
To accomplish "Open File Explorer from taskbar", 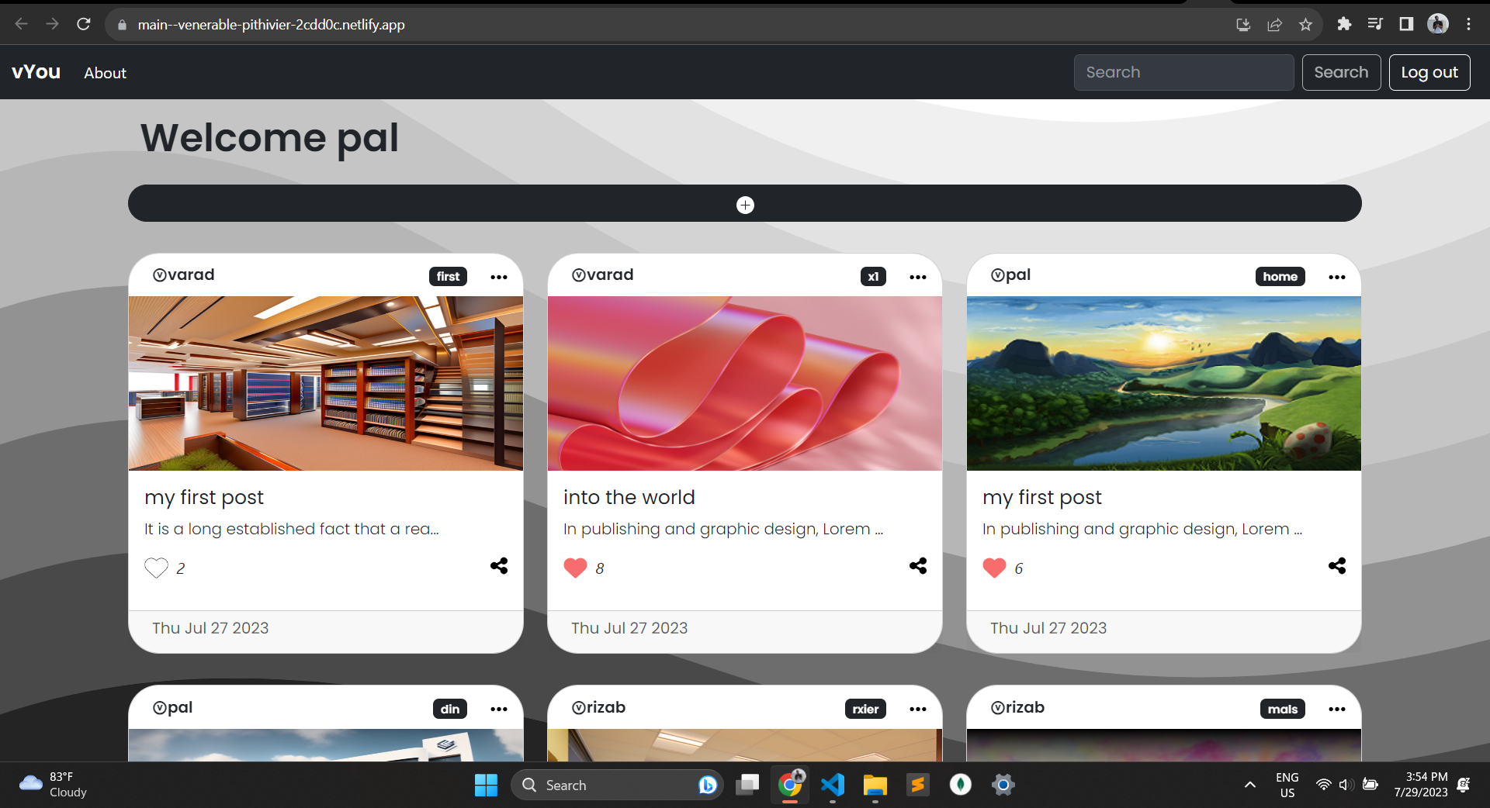I will coord(875,785).
